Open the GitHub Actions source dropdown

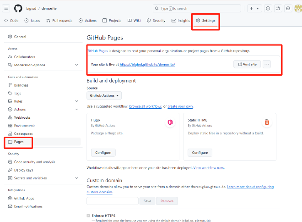(104, 95)
